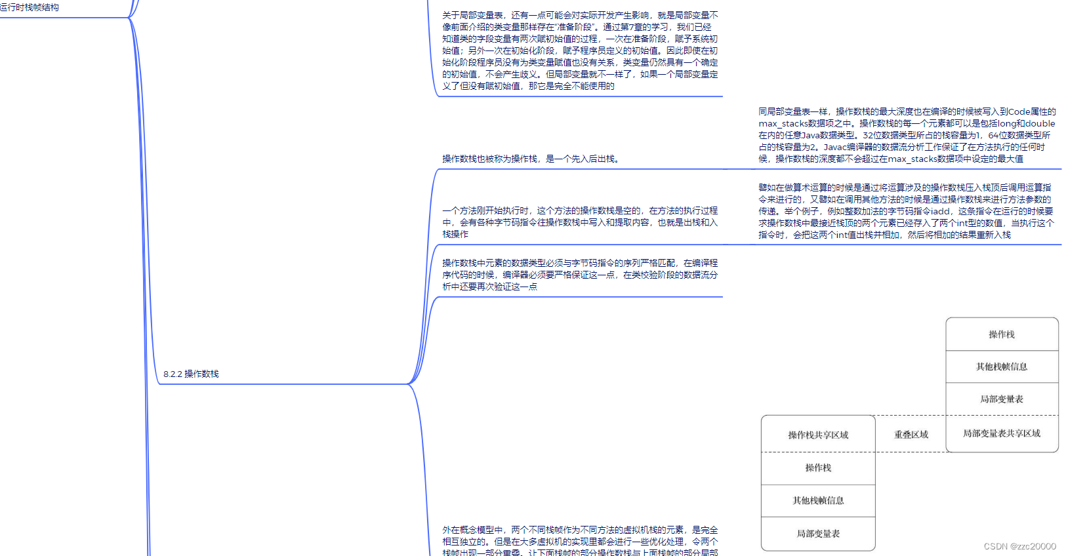Select node 操作数栈也被称为操作栈
This screenshot has width=1066, height=556.
(x=531, y=159)
